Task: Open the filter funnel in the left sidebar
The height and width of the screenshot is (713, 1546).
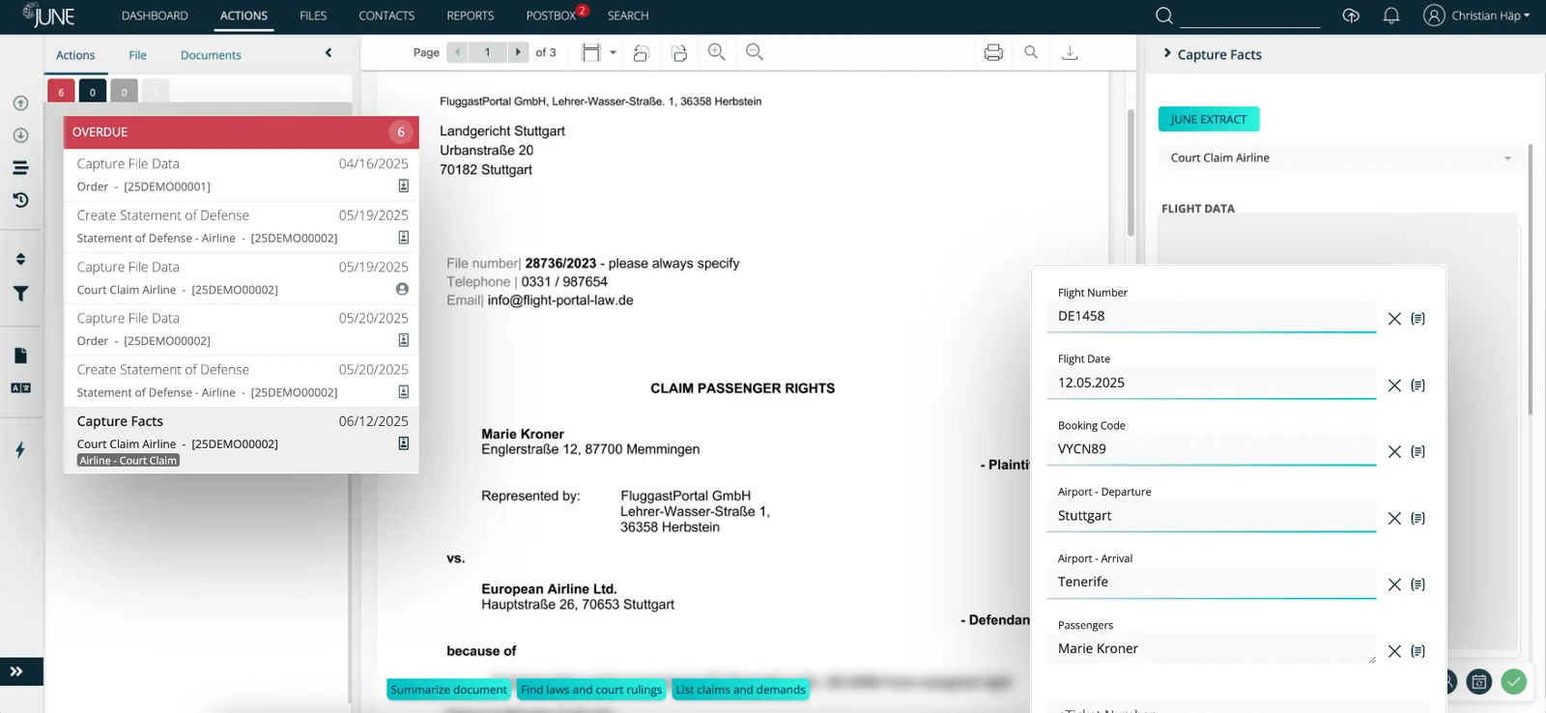Action: coord(20,294)
